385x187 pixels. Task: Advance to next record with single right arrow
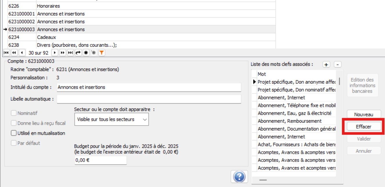click(x=55, y=53)
